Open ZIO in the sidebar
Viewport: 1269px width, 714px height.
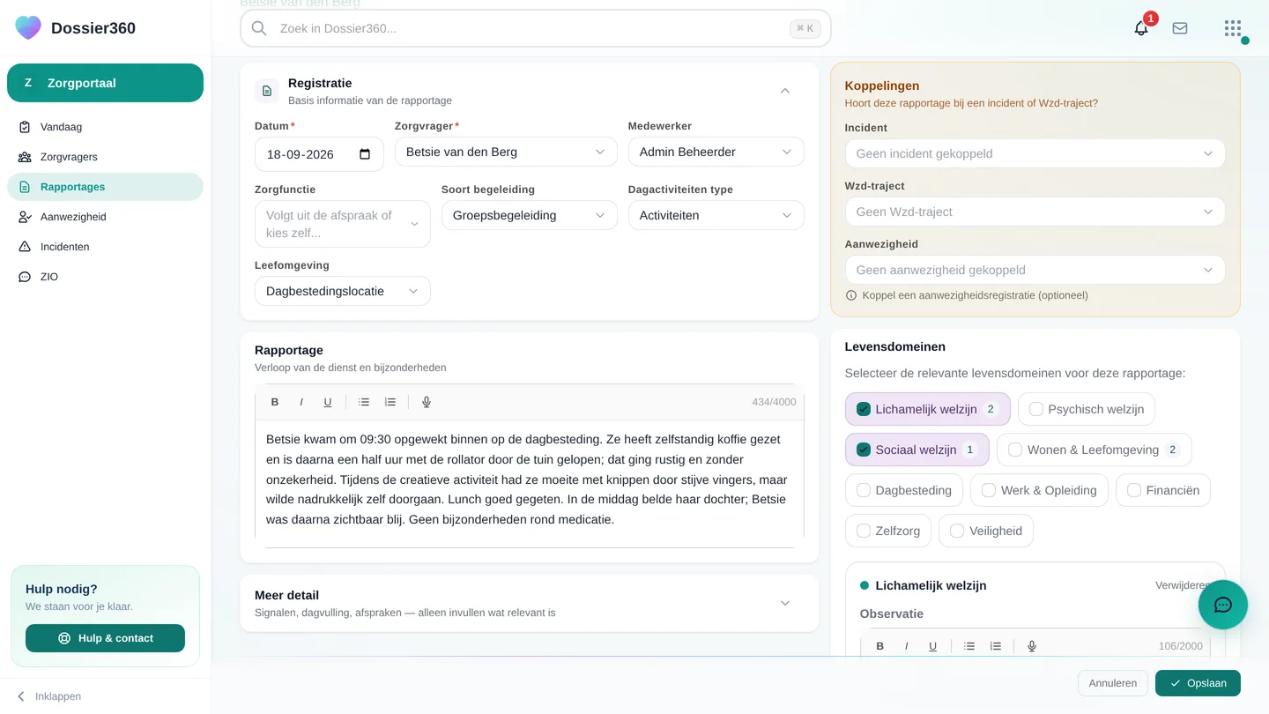pyautogui.click(x=105, y=277)
